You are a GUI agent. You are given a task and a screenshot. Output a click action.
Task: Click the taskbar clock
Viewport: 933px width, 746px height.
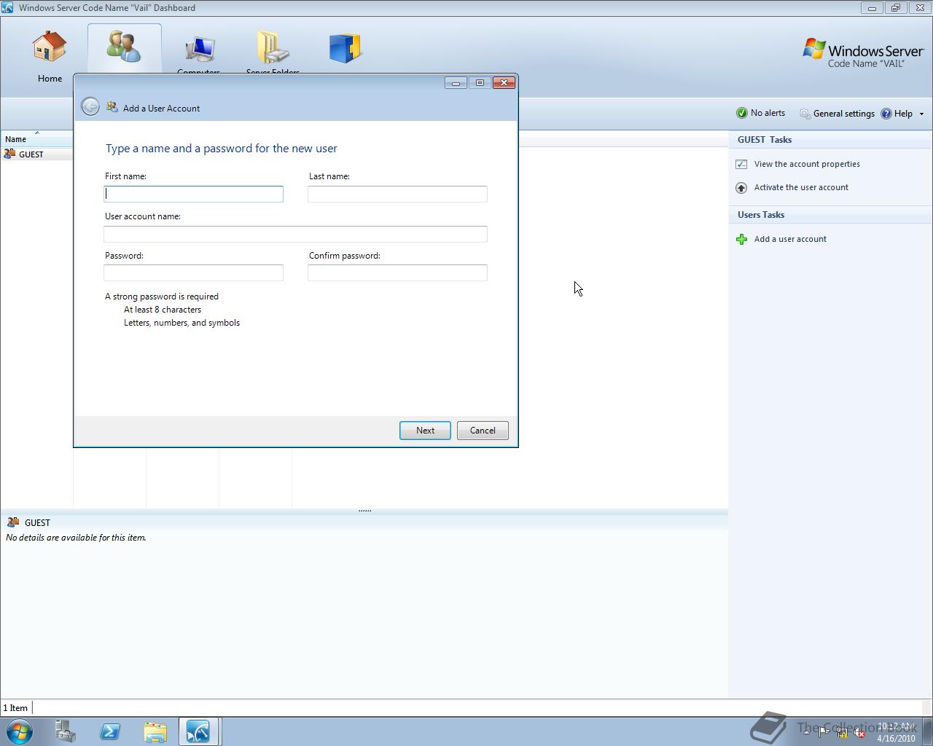[896, 732]
